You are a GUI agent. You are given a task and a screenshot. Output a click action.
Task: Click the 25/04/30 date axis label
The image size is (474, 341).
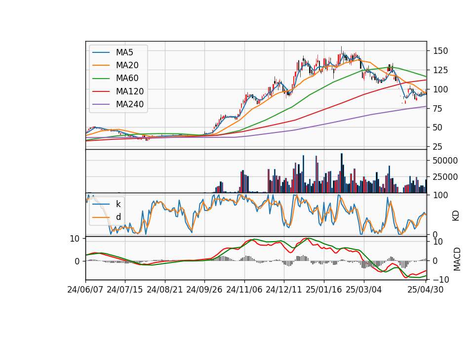pos(426,290)
